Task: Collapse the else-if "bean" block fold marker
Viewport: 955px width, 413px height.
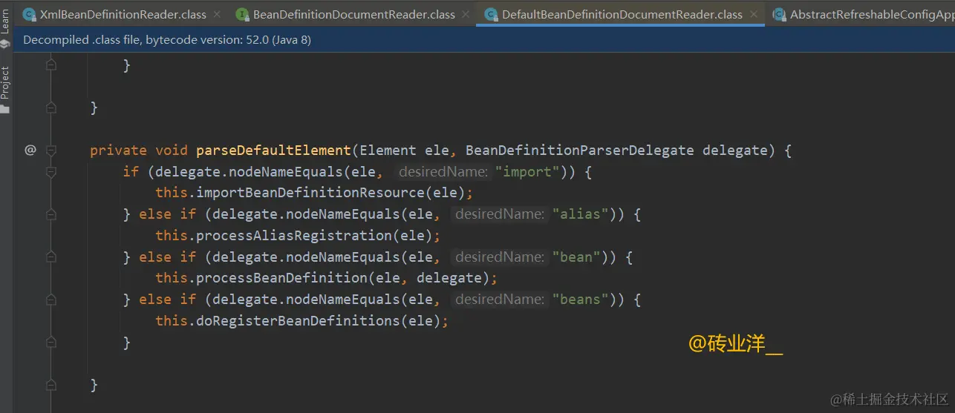Action: tap(51, 257)
